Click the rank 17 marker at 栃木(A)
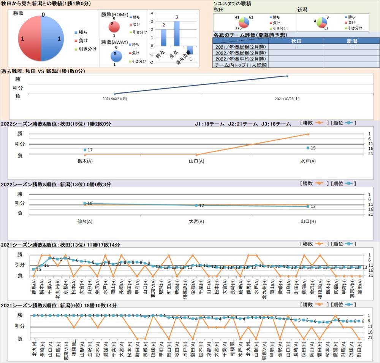Viewport: 380px width, 363px height. (x=85, y=150)
